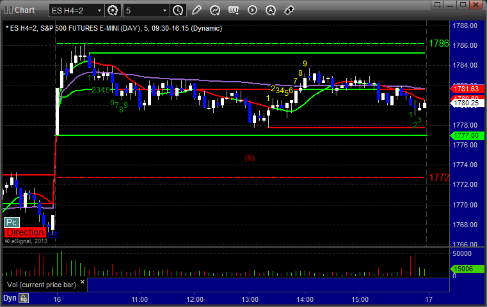Click the red Direction button
Image resolution: width=487 pixels, height=307 pixels.
(25, 232)
